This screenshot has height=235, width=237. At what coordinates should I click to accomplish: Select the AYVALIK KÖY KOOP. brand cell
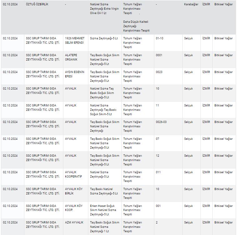click(x=74, y=208)
